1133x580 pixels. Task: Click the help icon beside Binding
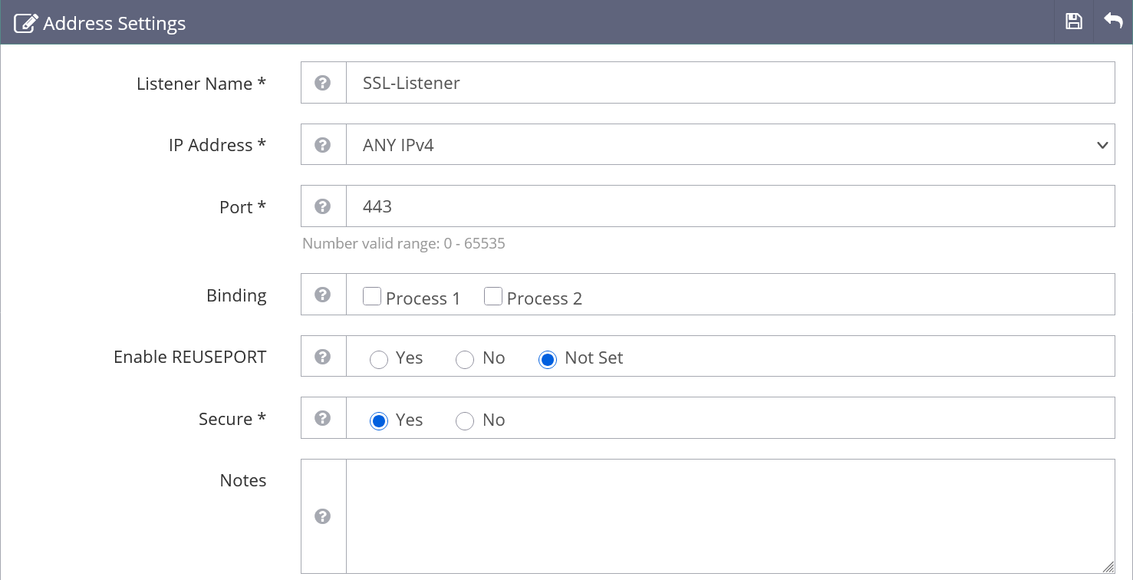click(323, 295)
